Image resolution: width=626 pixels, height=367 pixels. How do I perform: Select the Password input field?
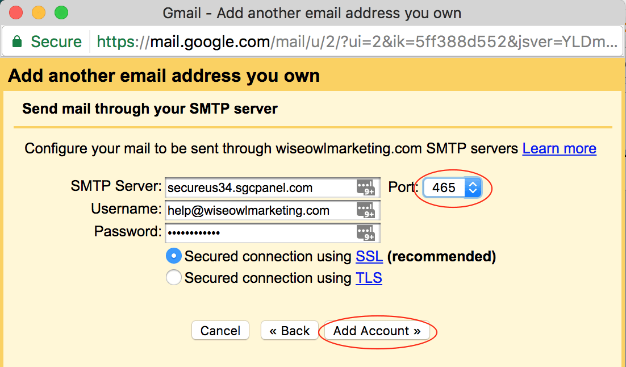point(256,232)
